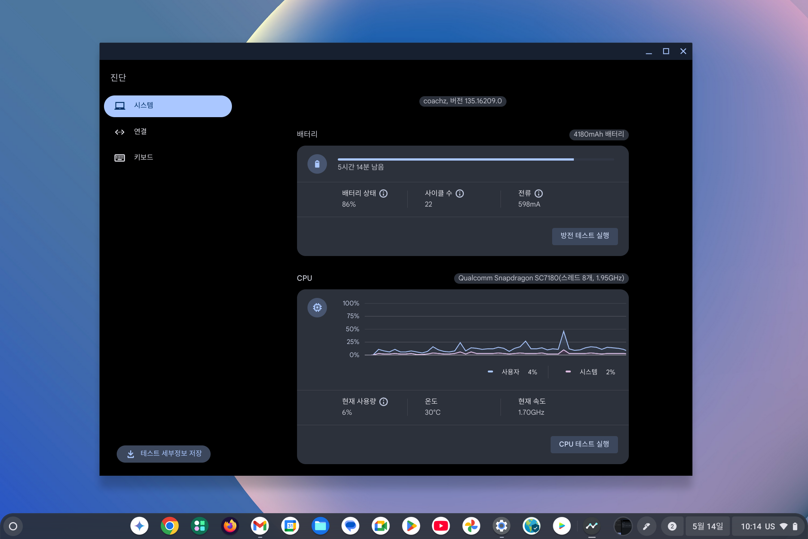
Task: Switch to the 연결 section
Action: coord(140,132)
